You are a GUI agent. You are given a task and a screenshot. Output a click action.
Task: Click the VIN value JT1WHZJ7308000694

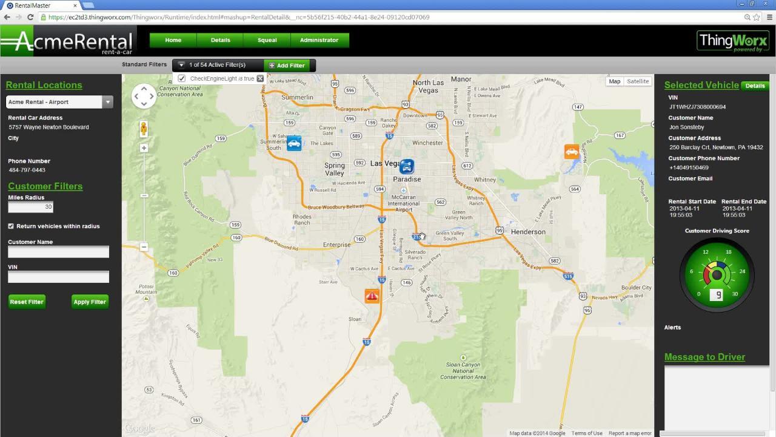pos(697,107)
